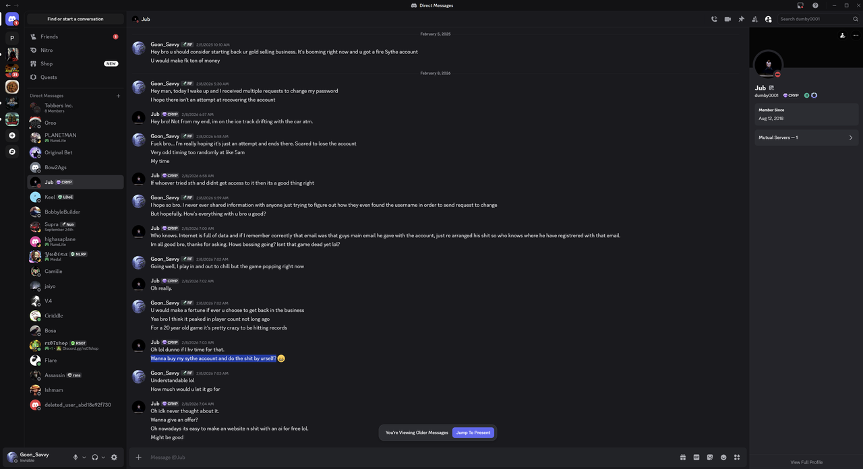Open the DM with Oreo
Viewport: 863px width, 469px height.
76,123
